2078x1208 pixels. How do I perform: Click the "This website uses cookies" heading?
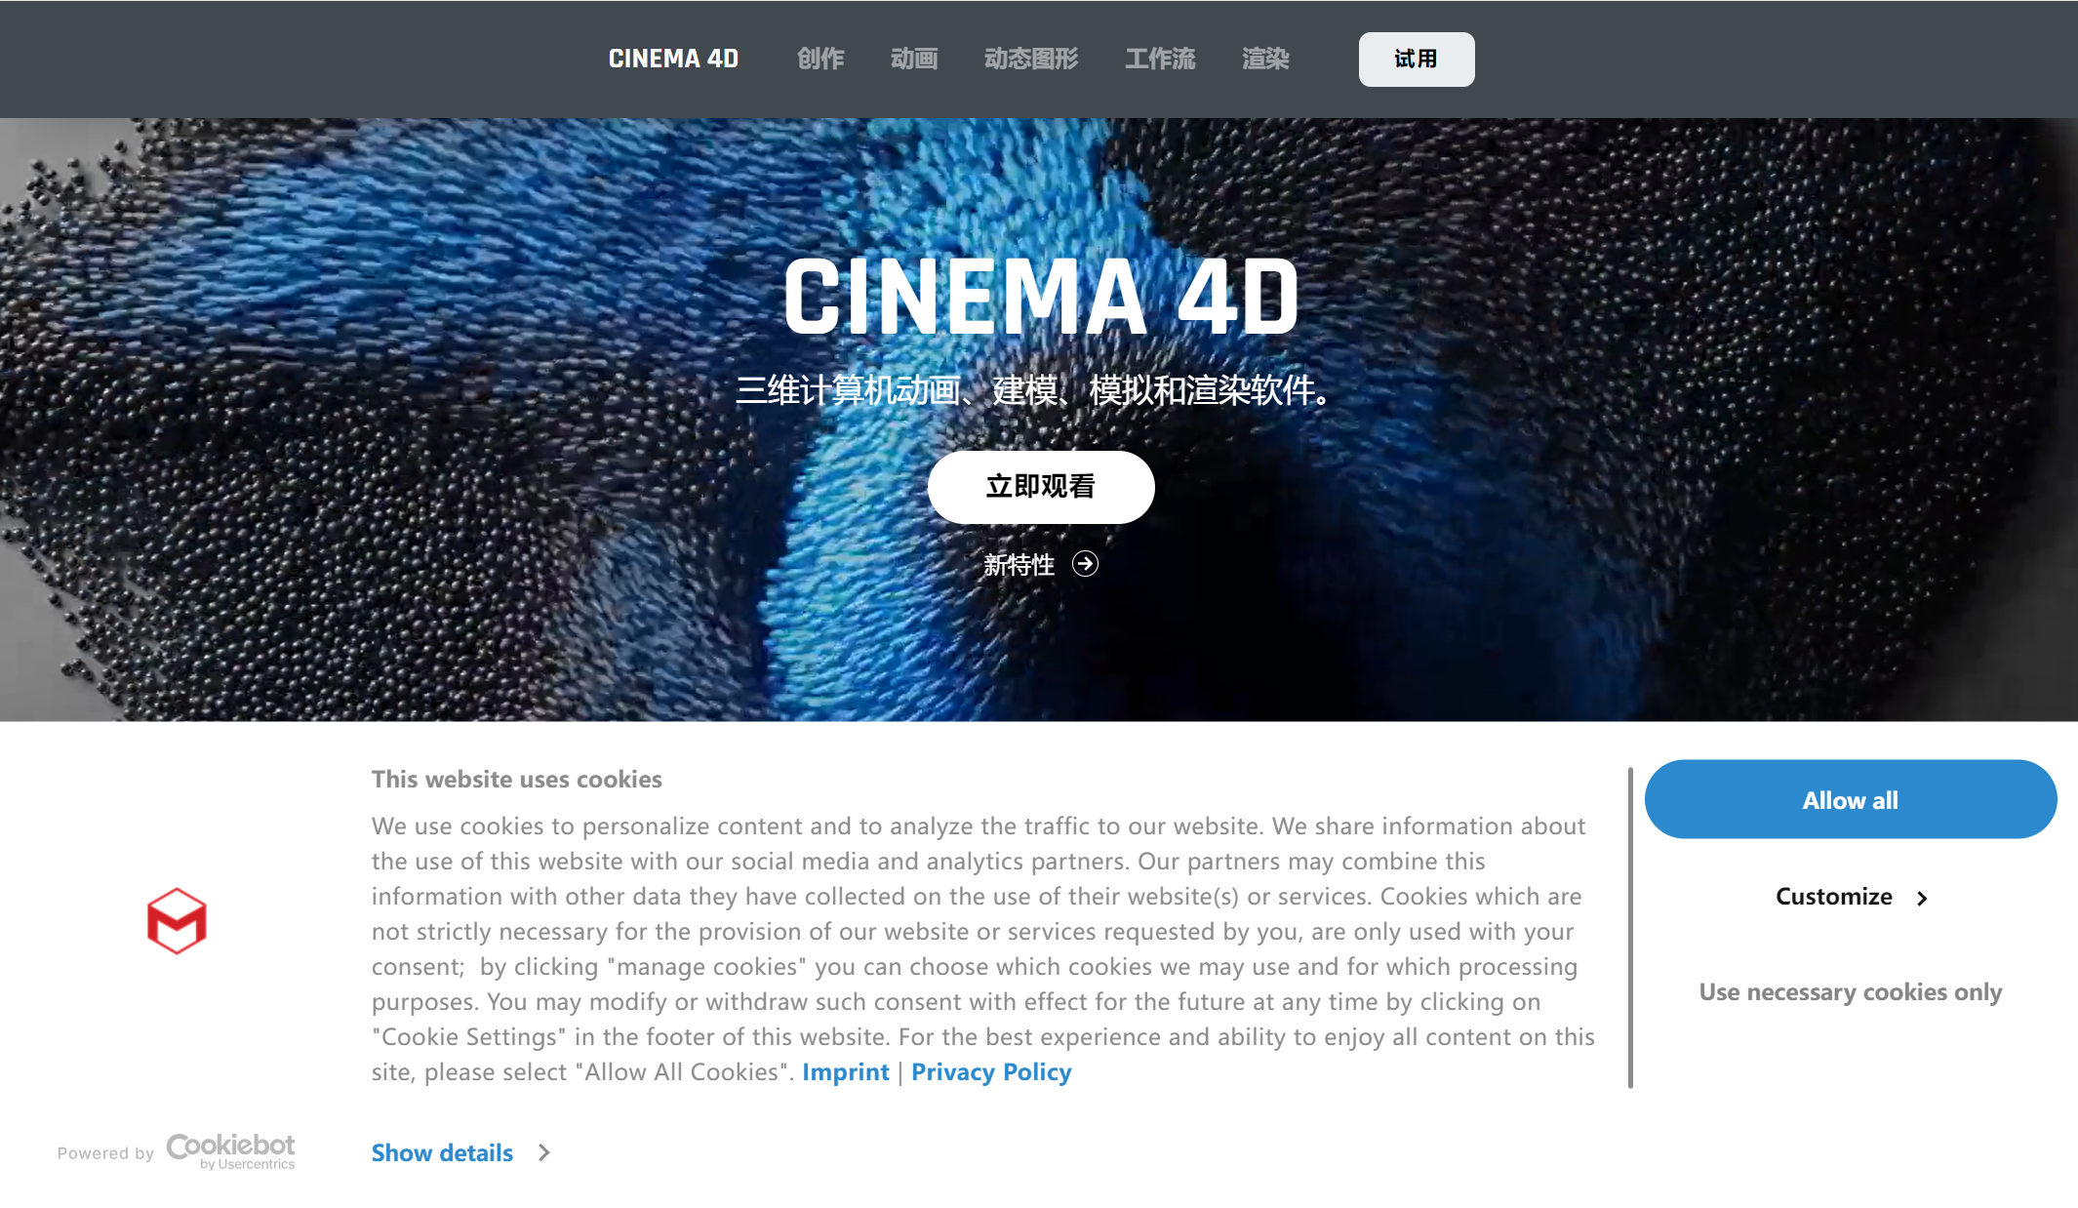coord(516,780)
